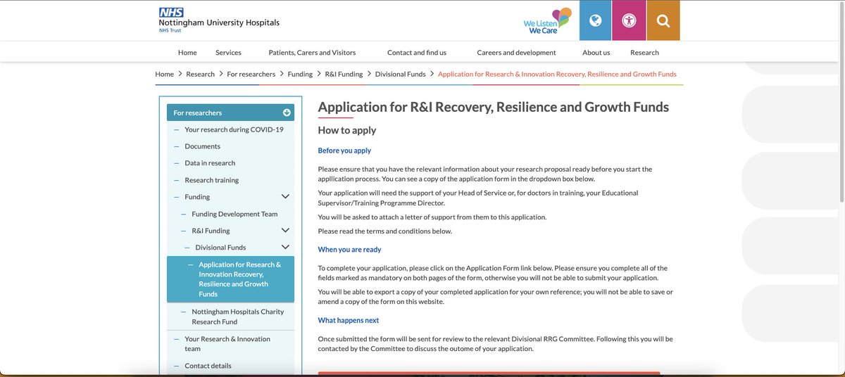This screenshot has height=377, width=845.
Task: Click the red bar button below the text
Action: [489, 374]
